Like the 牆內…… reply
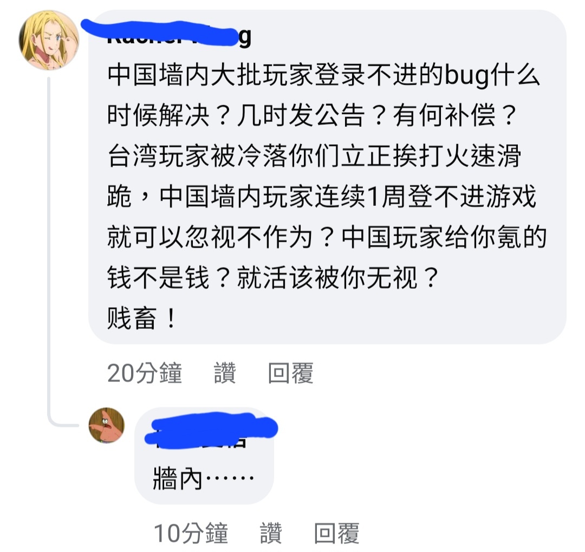 pos(271,533)
